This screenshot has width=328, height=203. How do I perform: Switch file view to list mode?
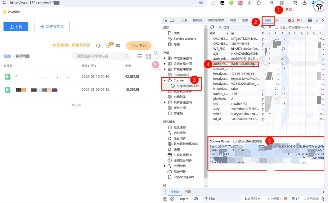tap(139, 56)
